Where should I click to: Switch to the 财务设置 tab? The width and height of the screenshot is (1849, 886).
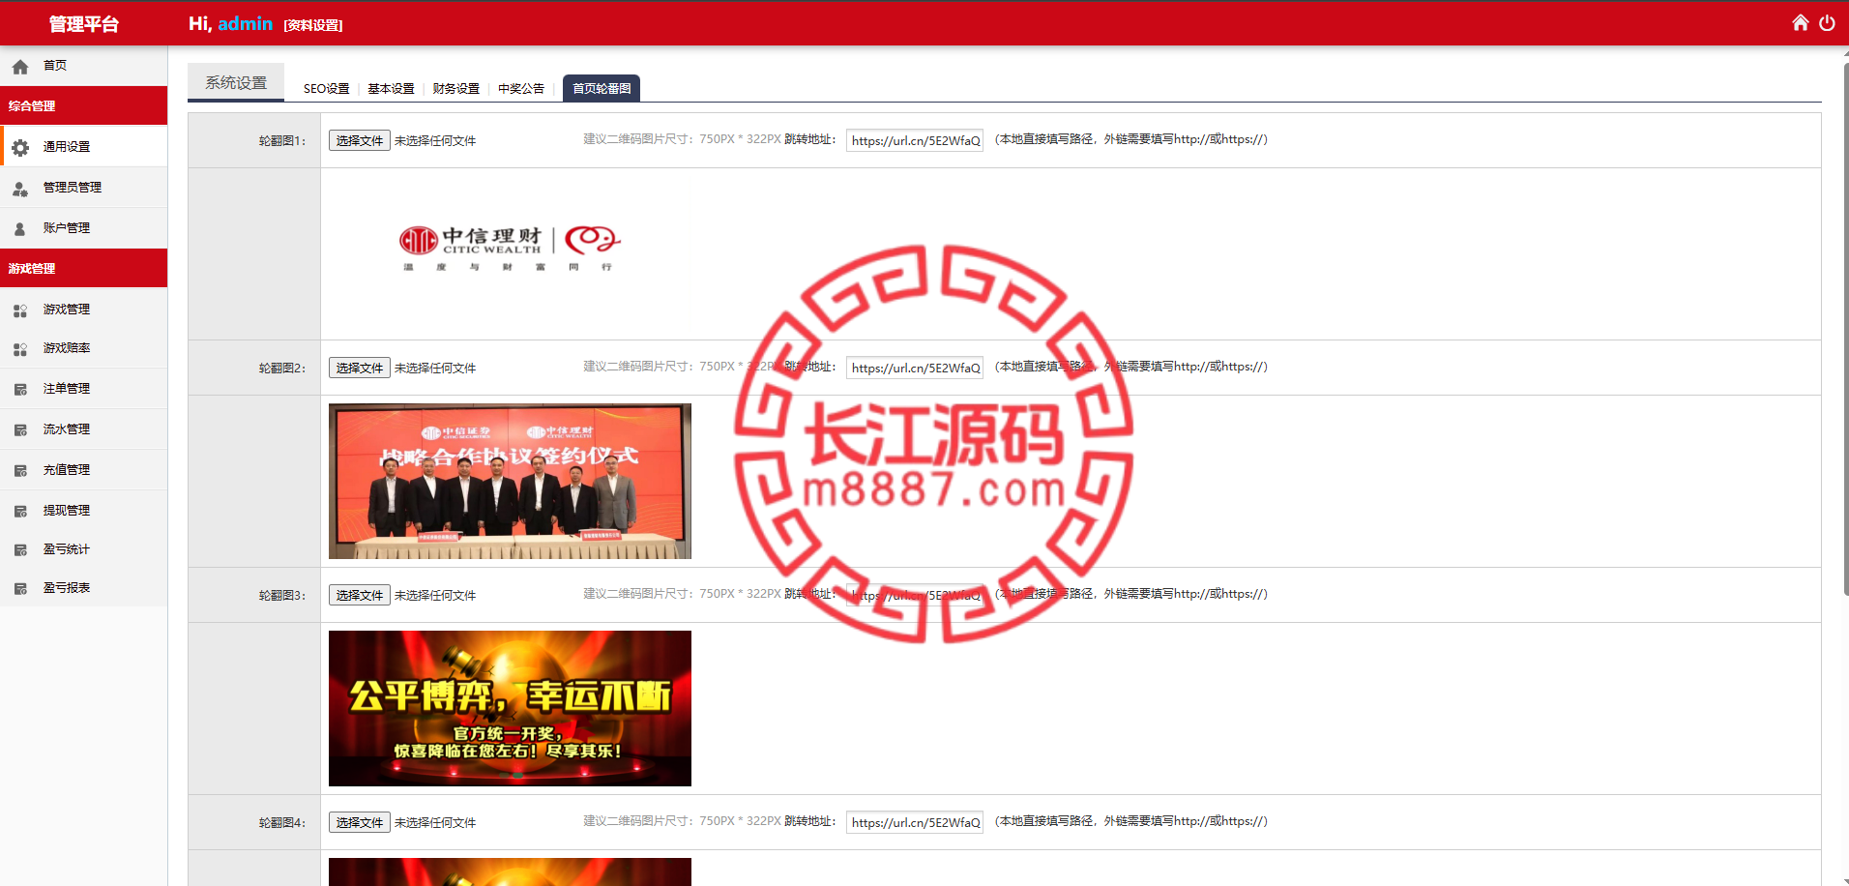[x=455, y=88]
